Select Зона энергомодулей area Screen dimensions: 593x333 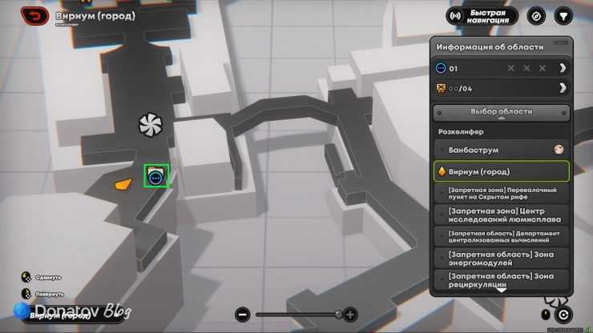pos(502,259)
